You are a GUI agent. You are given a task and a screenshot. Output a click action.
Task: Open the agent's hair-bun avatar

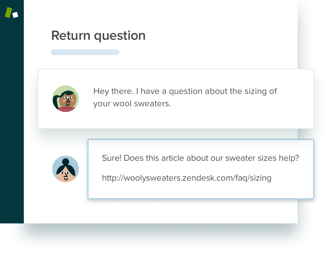coord(65,169)
